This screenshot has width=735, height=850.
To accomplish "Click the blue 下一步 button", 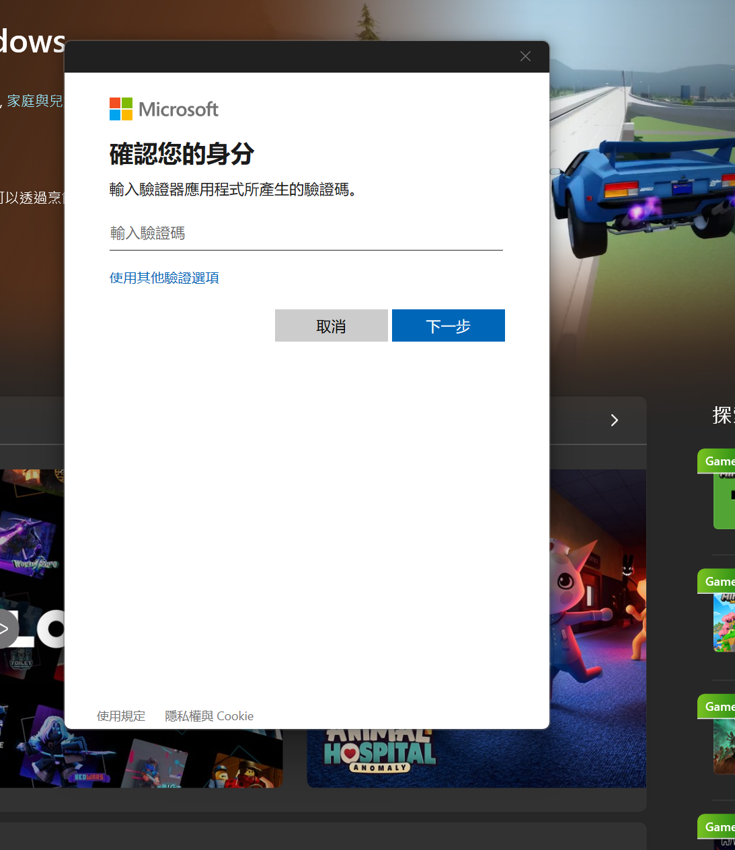I will [x=449, y=325].
